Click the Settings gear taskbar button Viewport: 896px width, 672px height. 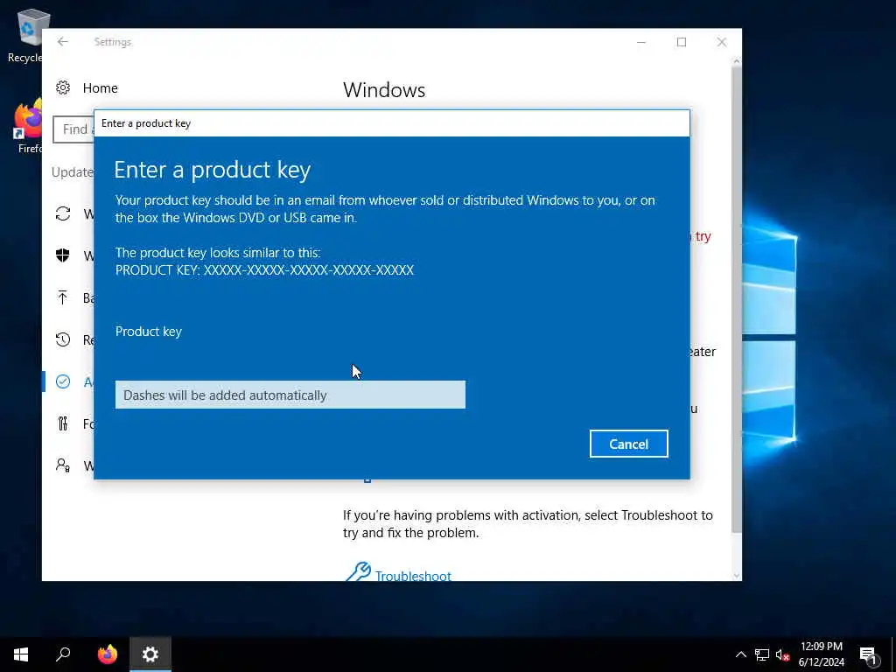pyautogui.click(x=150, y=654)
